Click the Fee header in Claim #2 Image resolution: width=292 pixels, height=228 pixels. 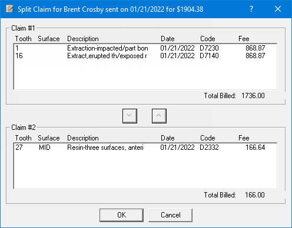(244, 138)
